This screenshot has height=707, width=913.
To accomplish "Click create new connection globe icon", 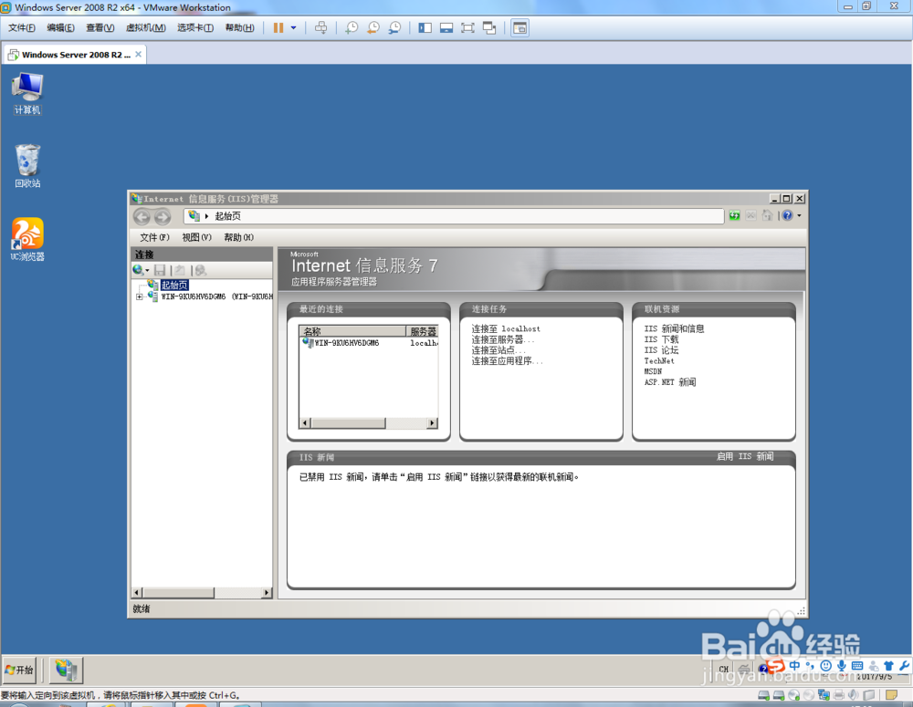I will click(139, 270).
